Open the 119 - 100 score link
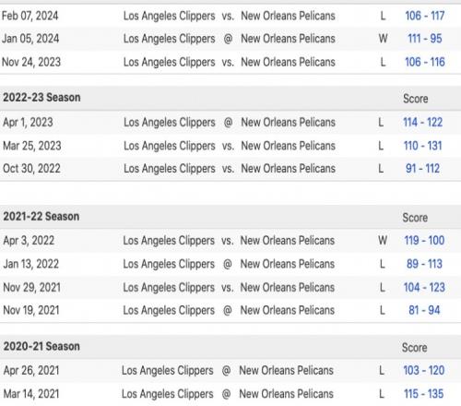This screenshot has width=461, height=406. [x=424, y=241]
